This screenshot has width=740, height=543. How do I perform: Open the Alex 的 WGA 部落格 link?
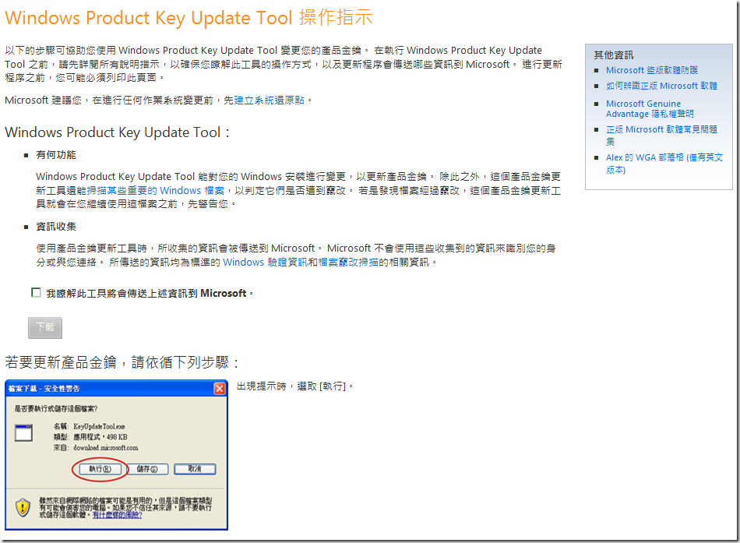tap(664, 163)
